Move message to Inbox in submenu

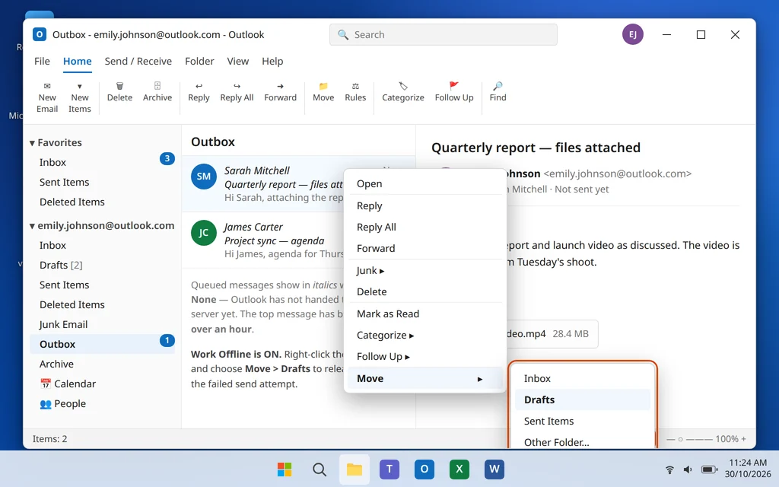coord(582,378)
